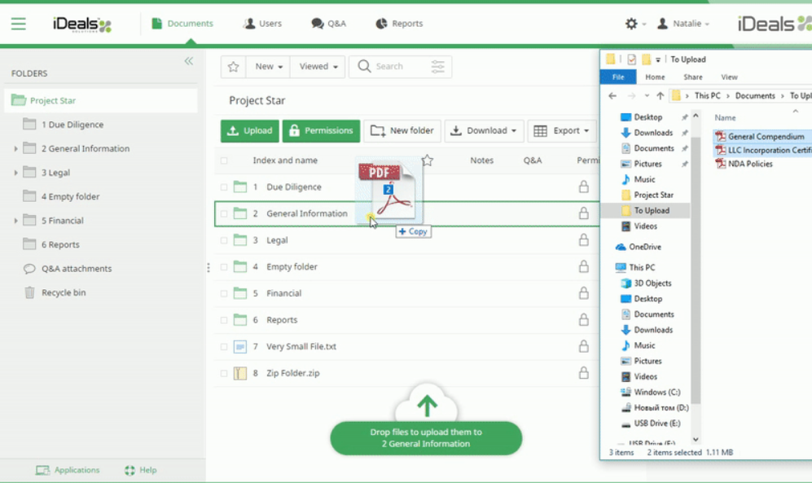Viewport: 812px width, 483px height.
Task: Expand the New dropdown menu
Action: coord(270,67)
